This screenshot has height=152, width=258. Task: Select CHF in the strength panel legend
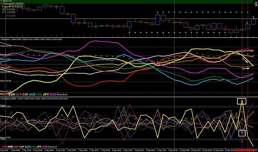(25, 95)
